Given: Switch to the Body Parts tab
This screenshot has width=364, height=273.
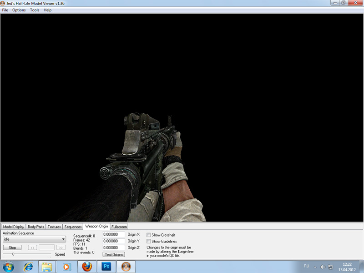Looking at the screenshot, I should [36, 227].
